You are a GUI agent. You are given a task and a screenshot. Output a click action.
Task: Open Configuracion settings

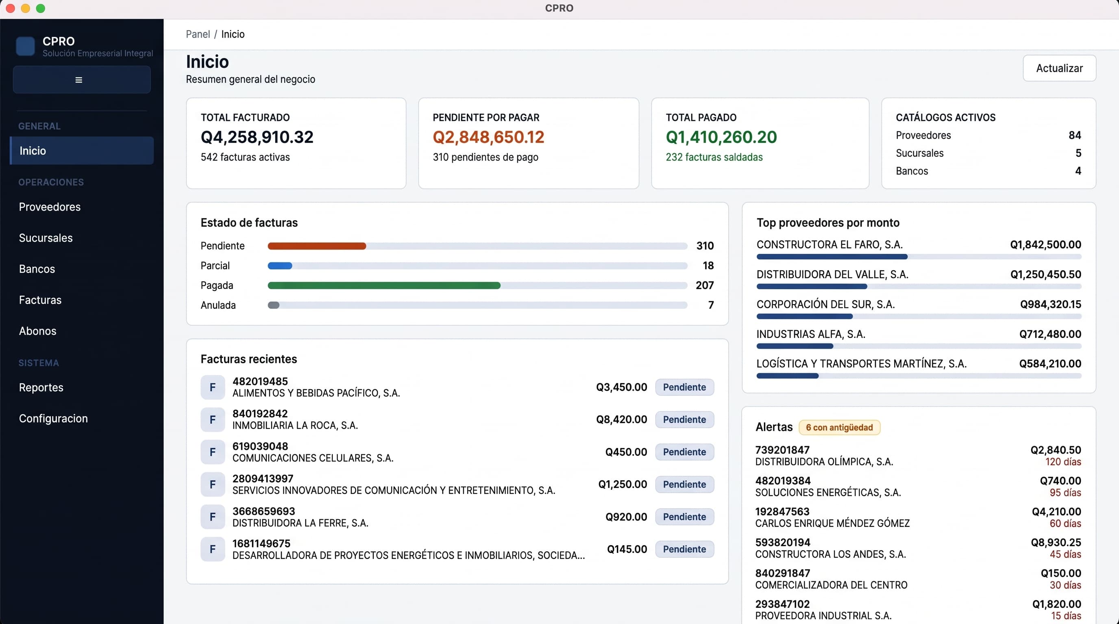point(82,418)
